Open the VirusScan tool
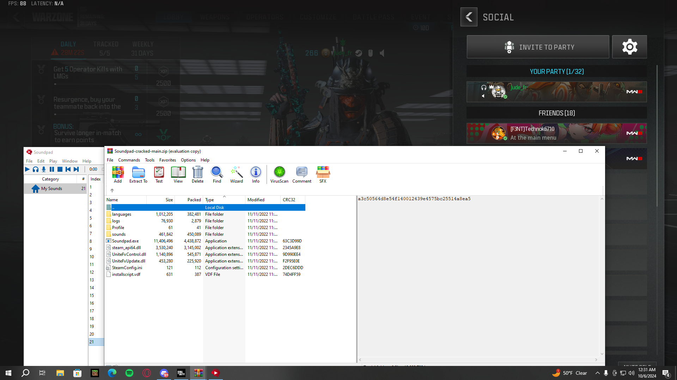This screenshot has height=380, width=677. pyautogui.click(x=279, y=175)
